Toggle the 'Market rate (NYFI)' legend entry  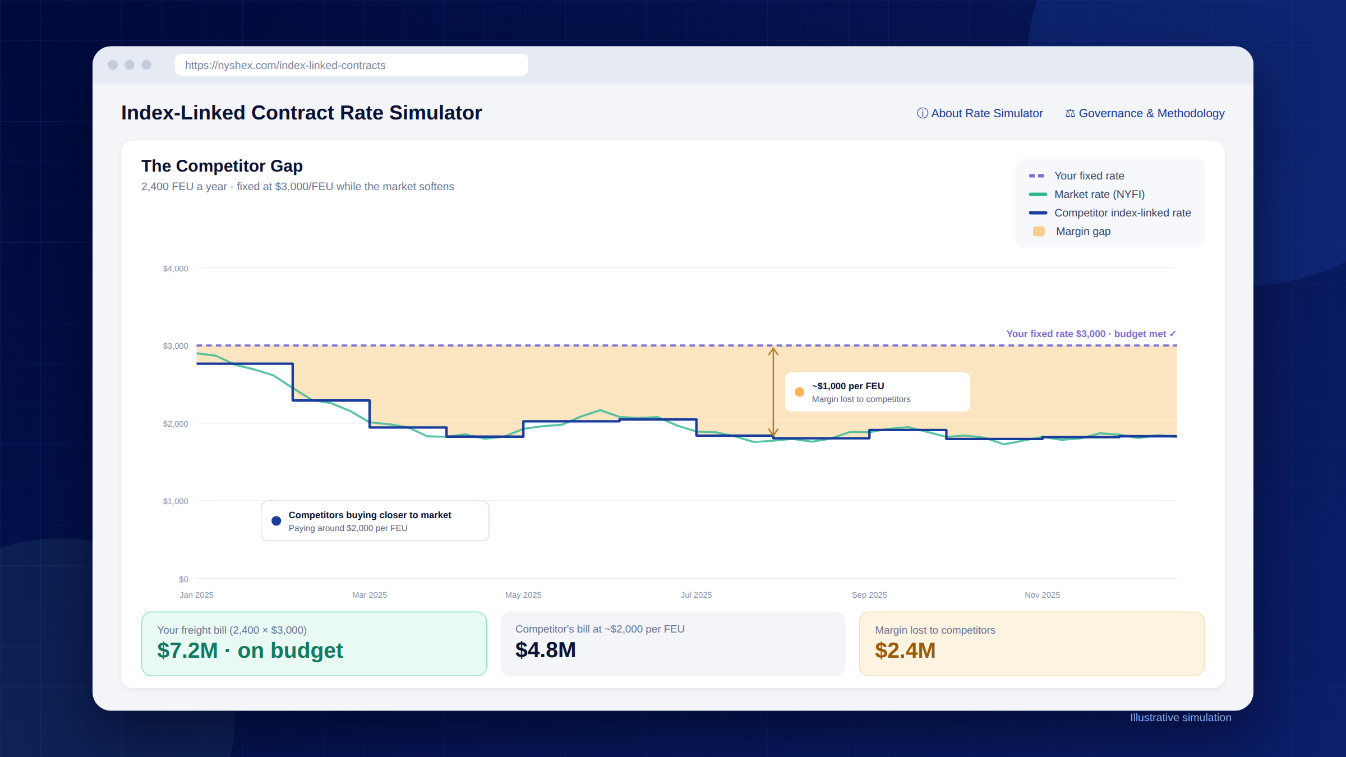tap(1086, 194)
